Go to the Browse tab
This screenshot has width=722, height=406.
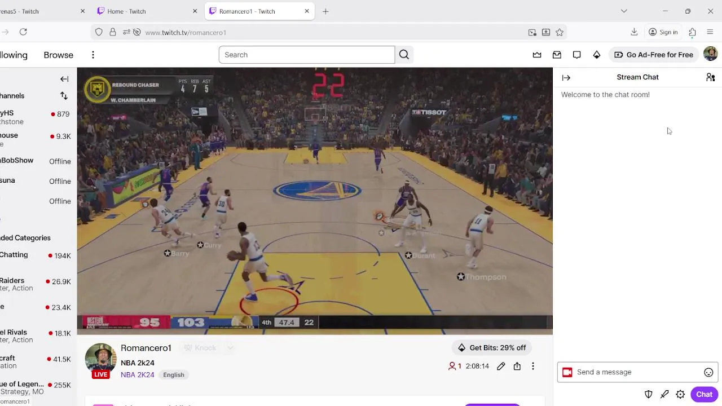coord(59,55)
